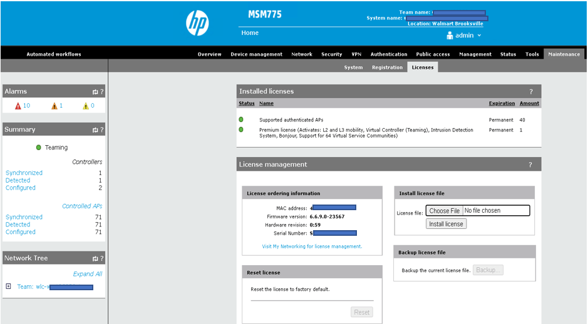
Task: Click the red critical alarms icon
Action: pyautogui.click(x=18, y=106)
